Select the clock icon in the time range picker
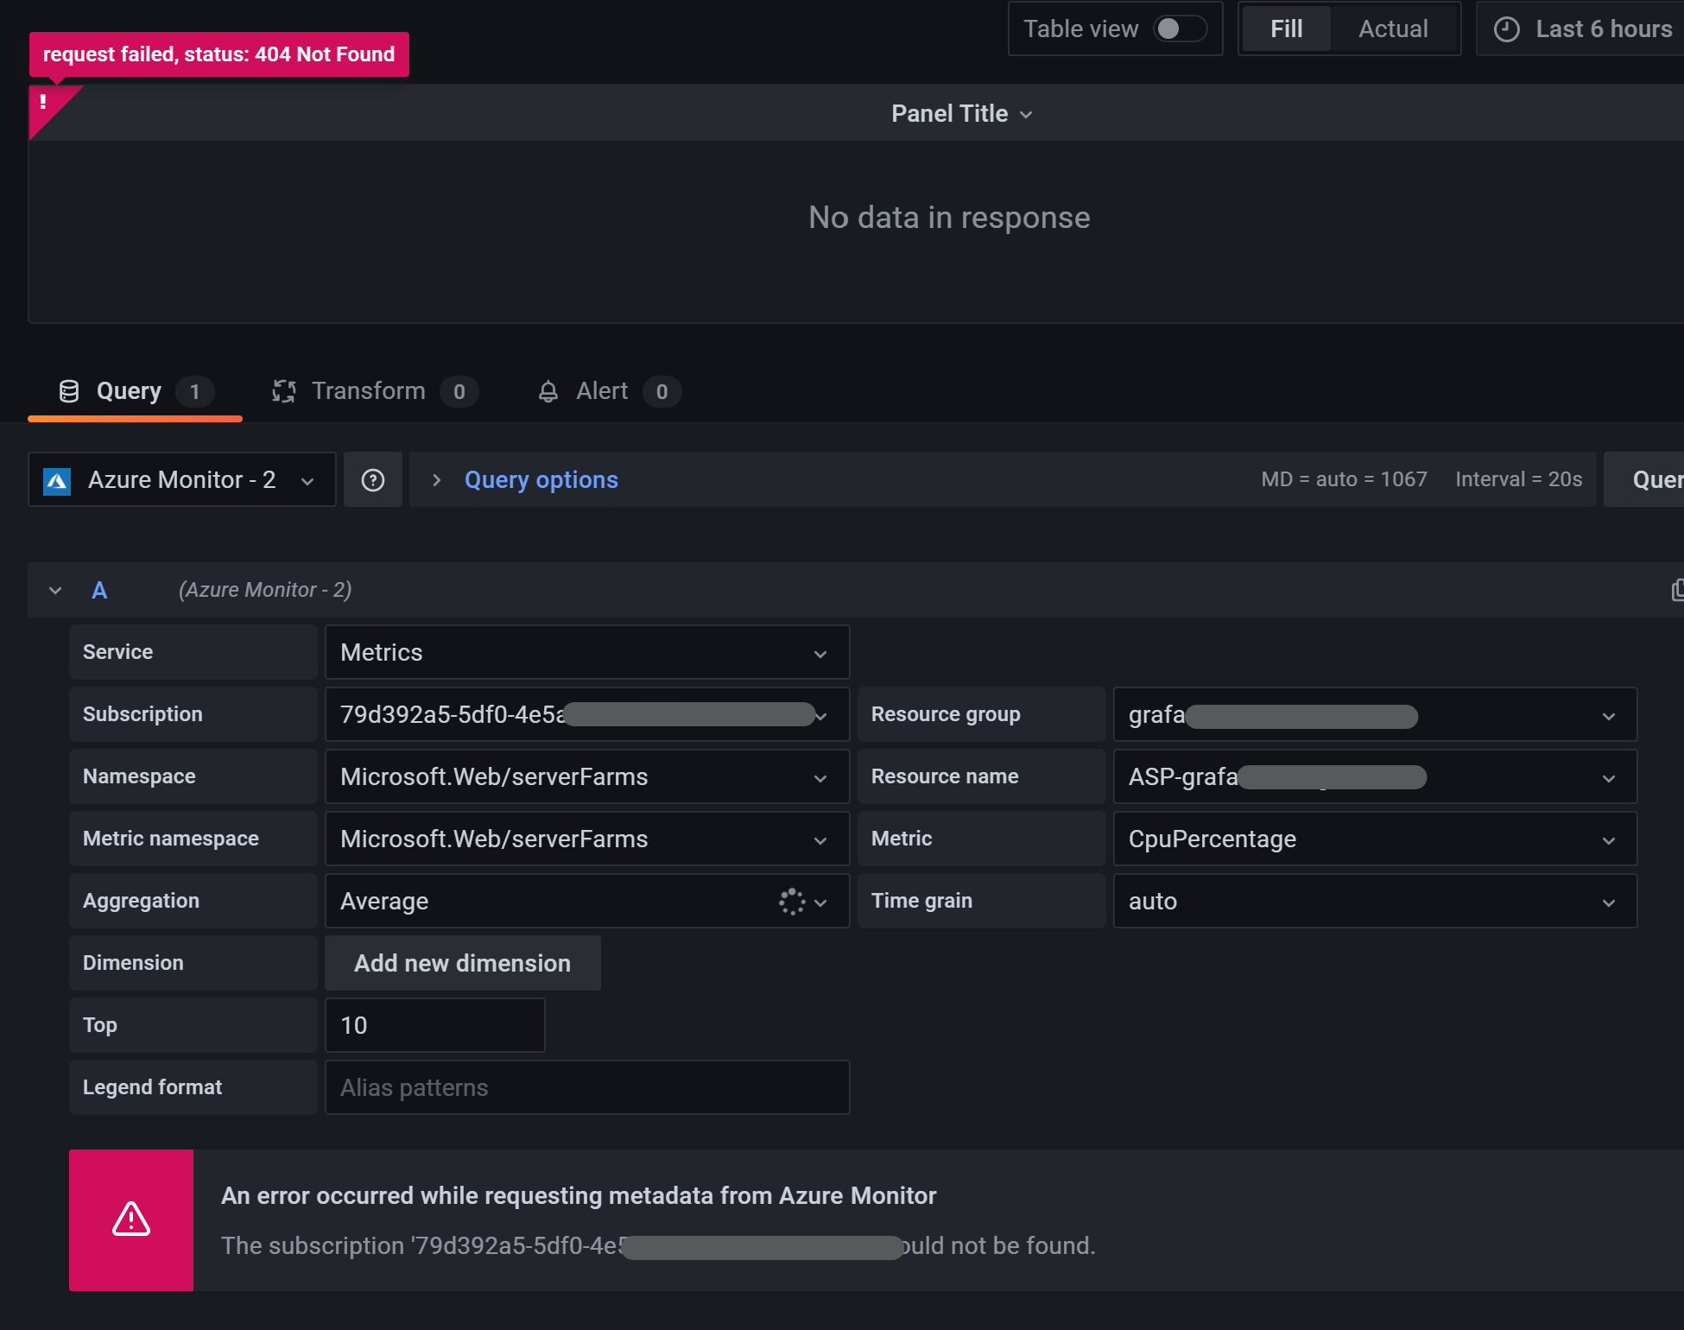The image size is (1684, 1330). pyautogui.click(x=1506, y=28)
